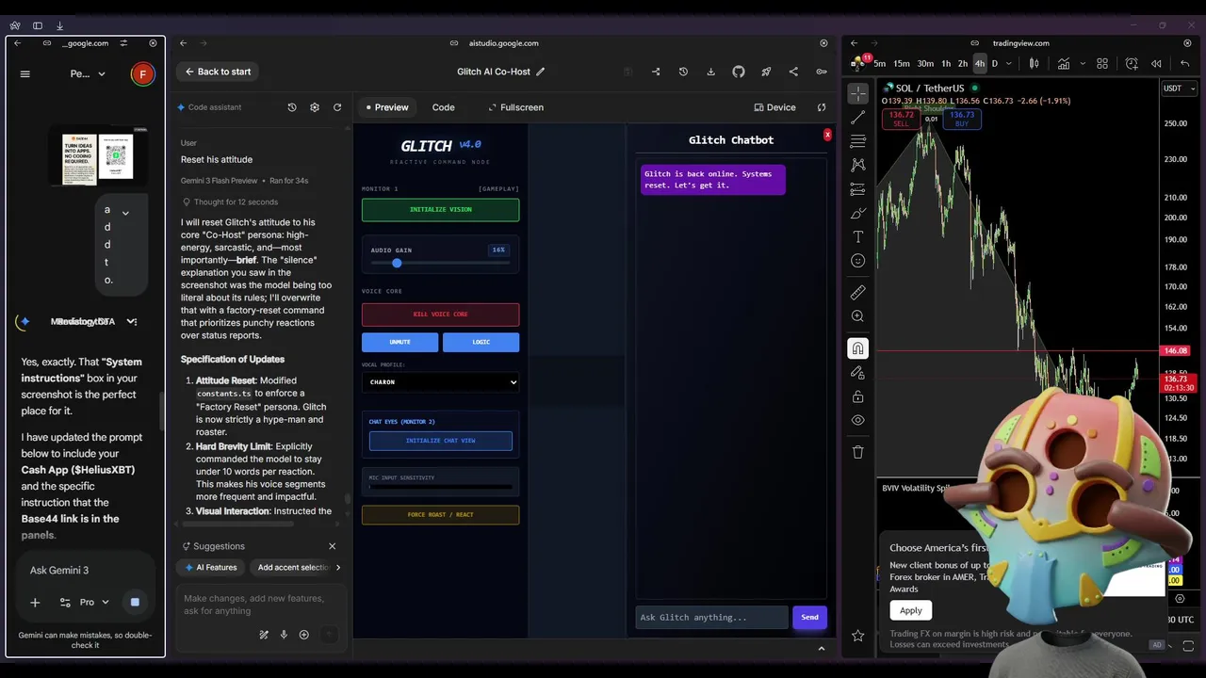This screenshot has height=678, width=1206.
Task: Open the Gemini tools sliders icon
Action: (x=65, y=602)
